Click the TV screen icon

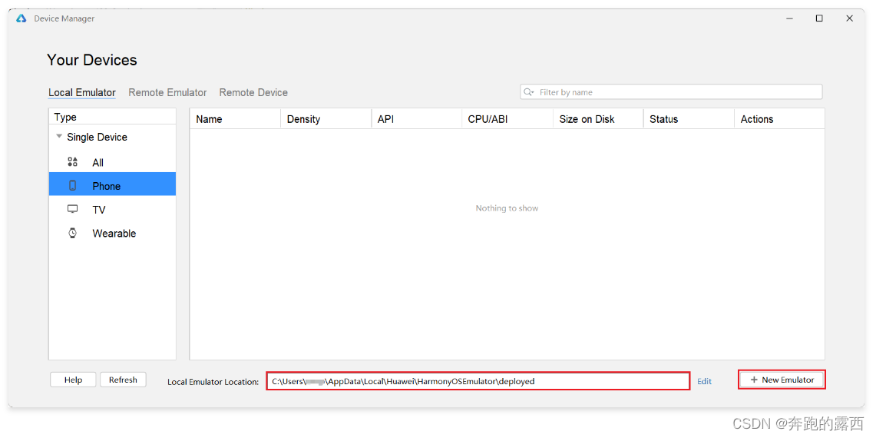click(72, 209)
